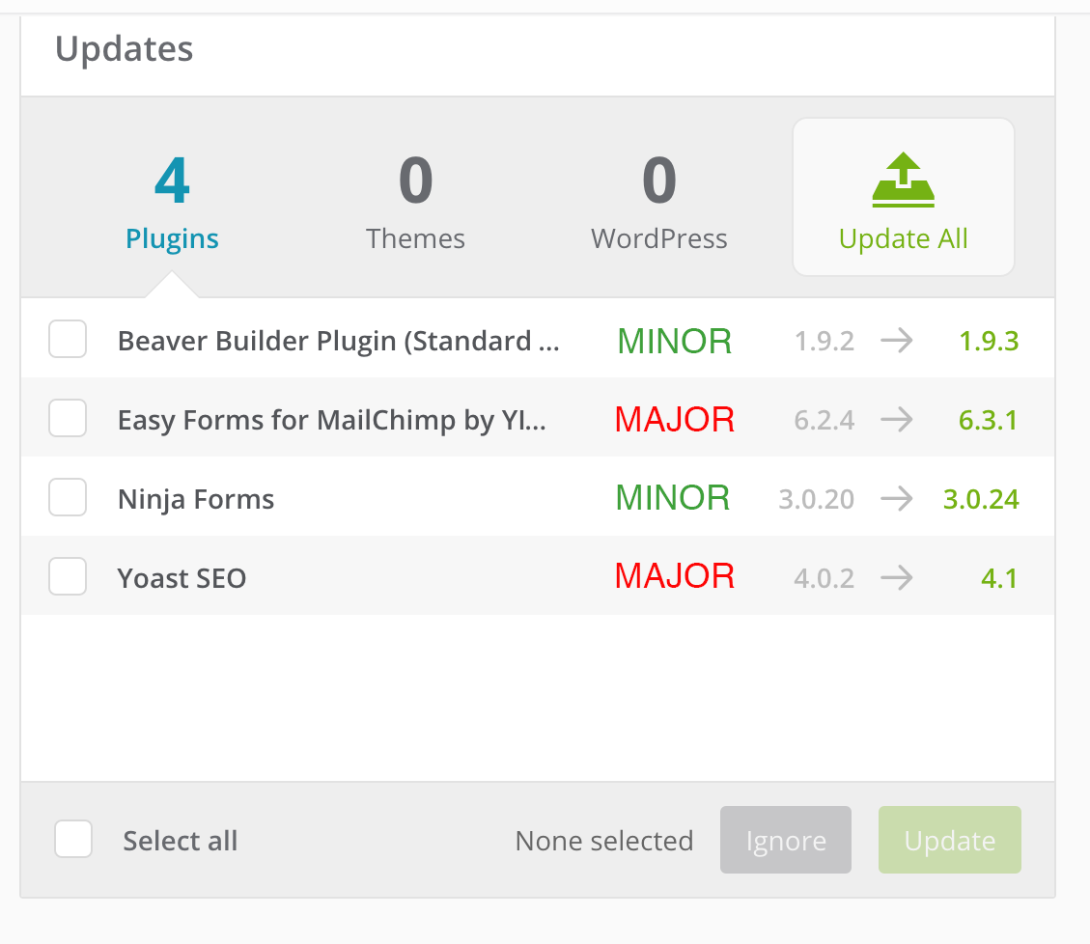This screenshot has width=1090, height=944.
Task: Click the green Update All upload icon
Action: 903,180
